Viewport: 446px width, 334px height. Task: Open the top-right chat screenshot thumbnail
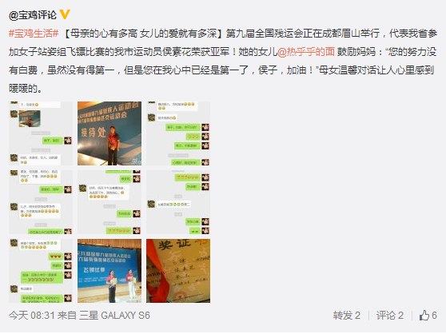coord(178,133)
